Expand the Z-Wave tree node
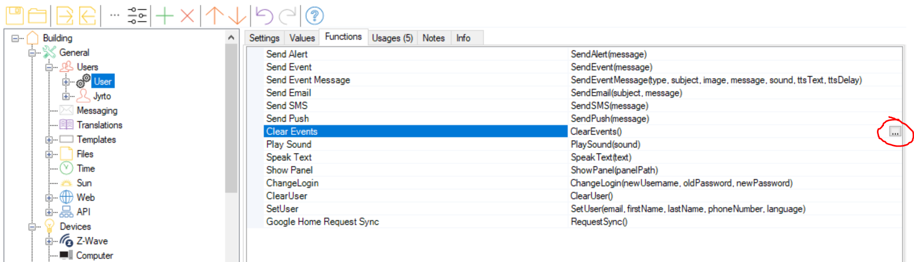The height and width of the screenshot is (262, 914). (x=49, y=241)
